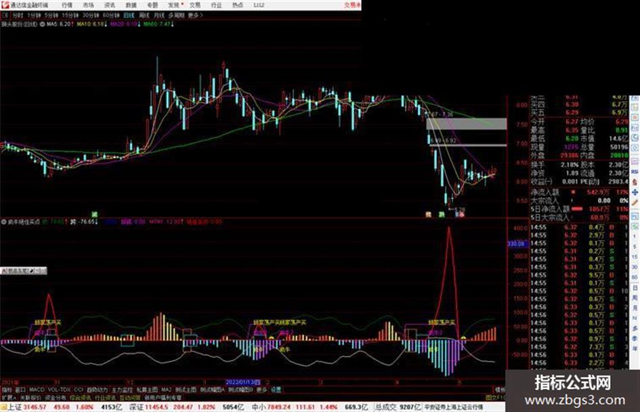Screen dimensions: 640x412
Task: Select the 趋势动力 indicator tab
Action: pos(97,390)
